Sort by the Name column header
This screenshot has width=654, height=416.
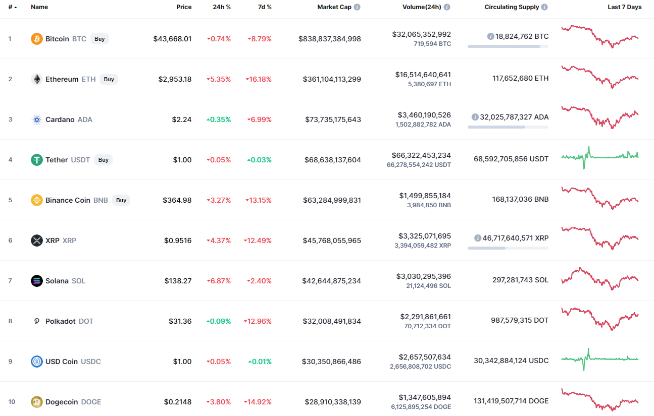pos(39,7)
